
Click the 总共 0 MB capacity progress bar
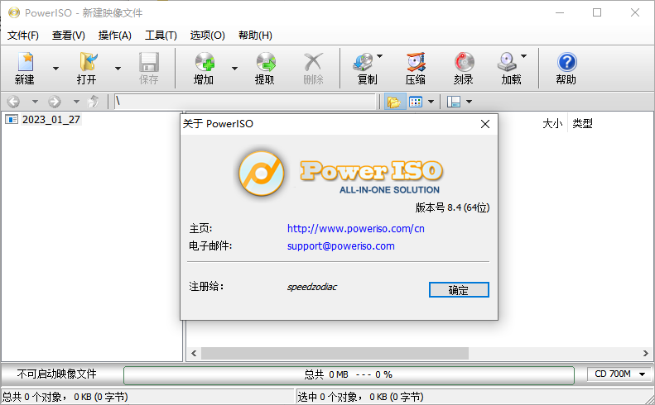[349, 374]
